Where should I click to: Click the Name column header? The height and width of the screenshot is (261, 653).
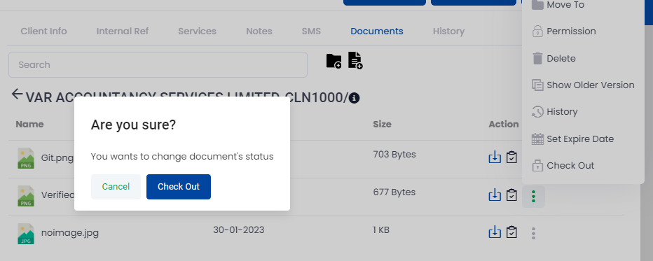(29, 125)
